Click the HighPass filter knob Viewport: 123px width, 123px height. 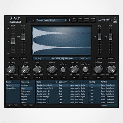[x=98, y=70]
